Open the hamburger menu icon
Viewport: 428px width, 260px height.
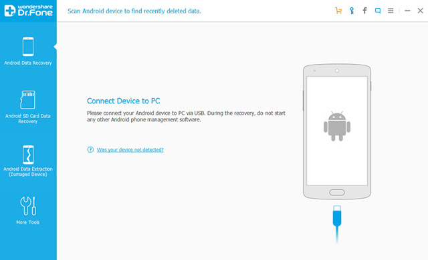391,11
